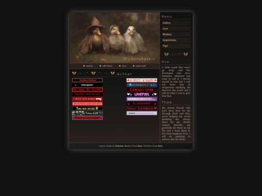
Task: Click the three ducks banner image
Action: [115, 38]
